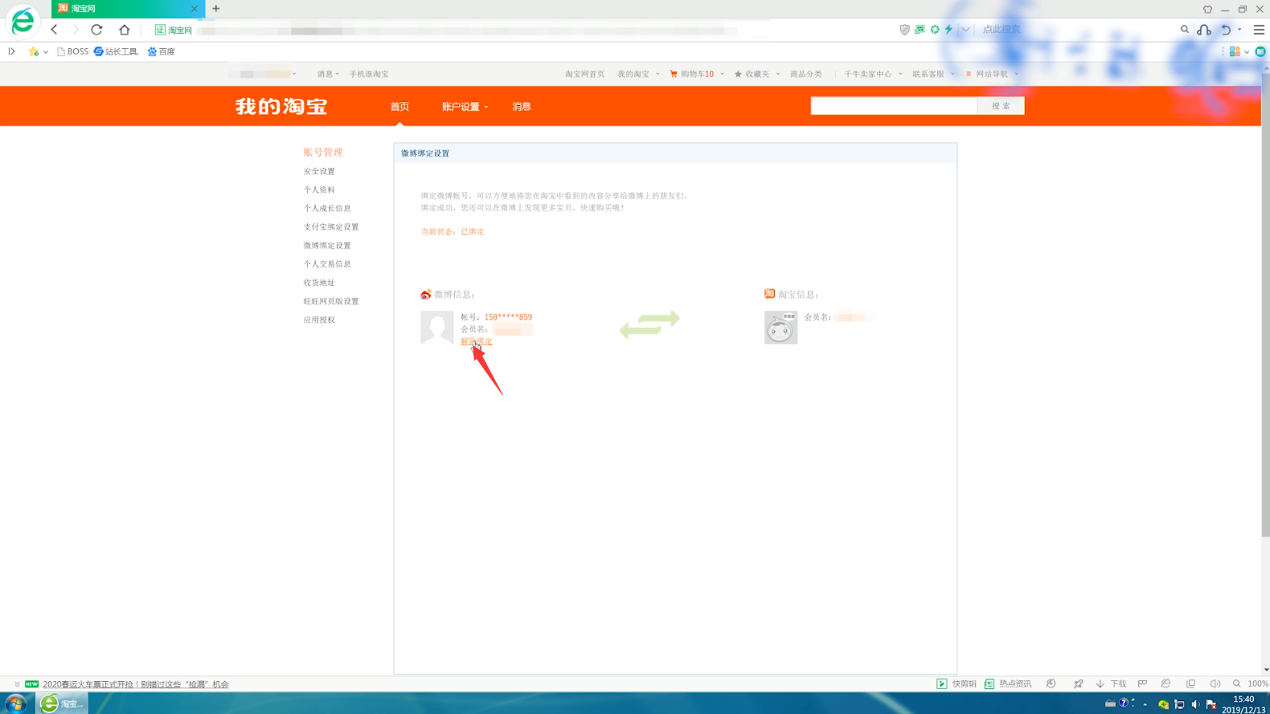Open 商品分类 link
This screenshot has height=714, width=1270.
coord(805,74)
